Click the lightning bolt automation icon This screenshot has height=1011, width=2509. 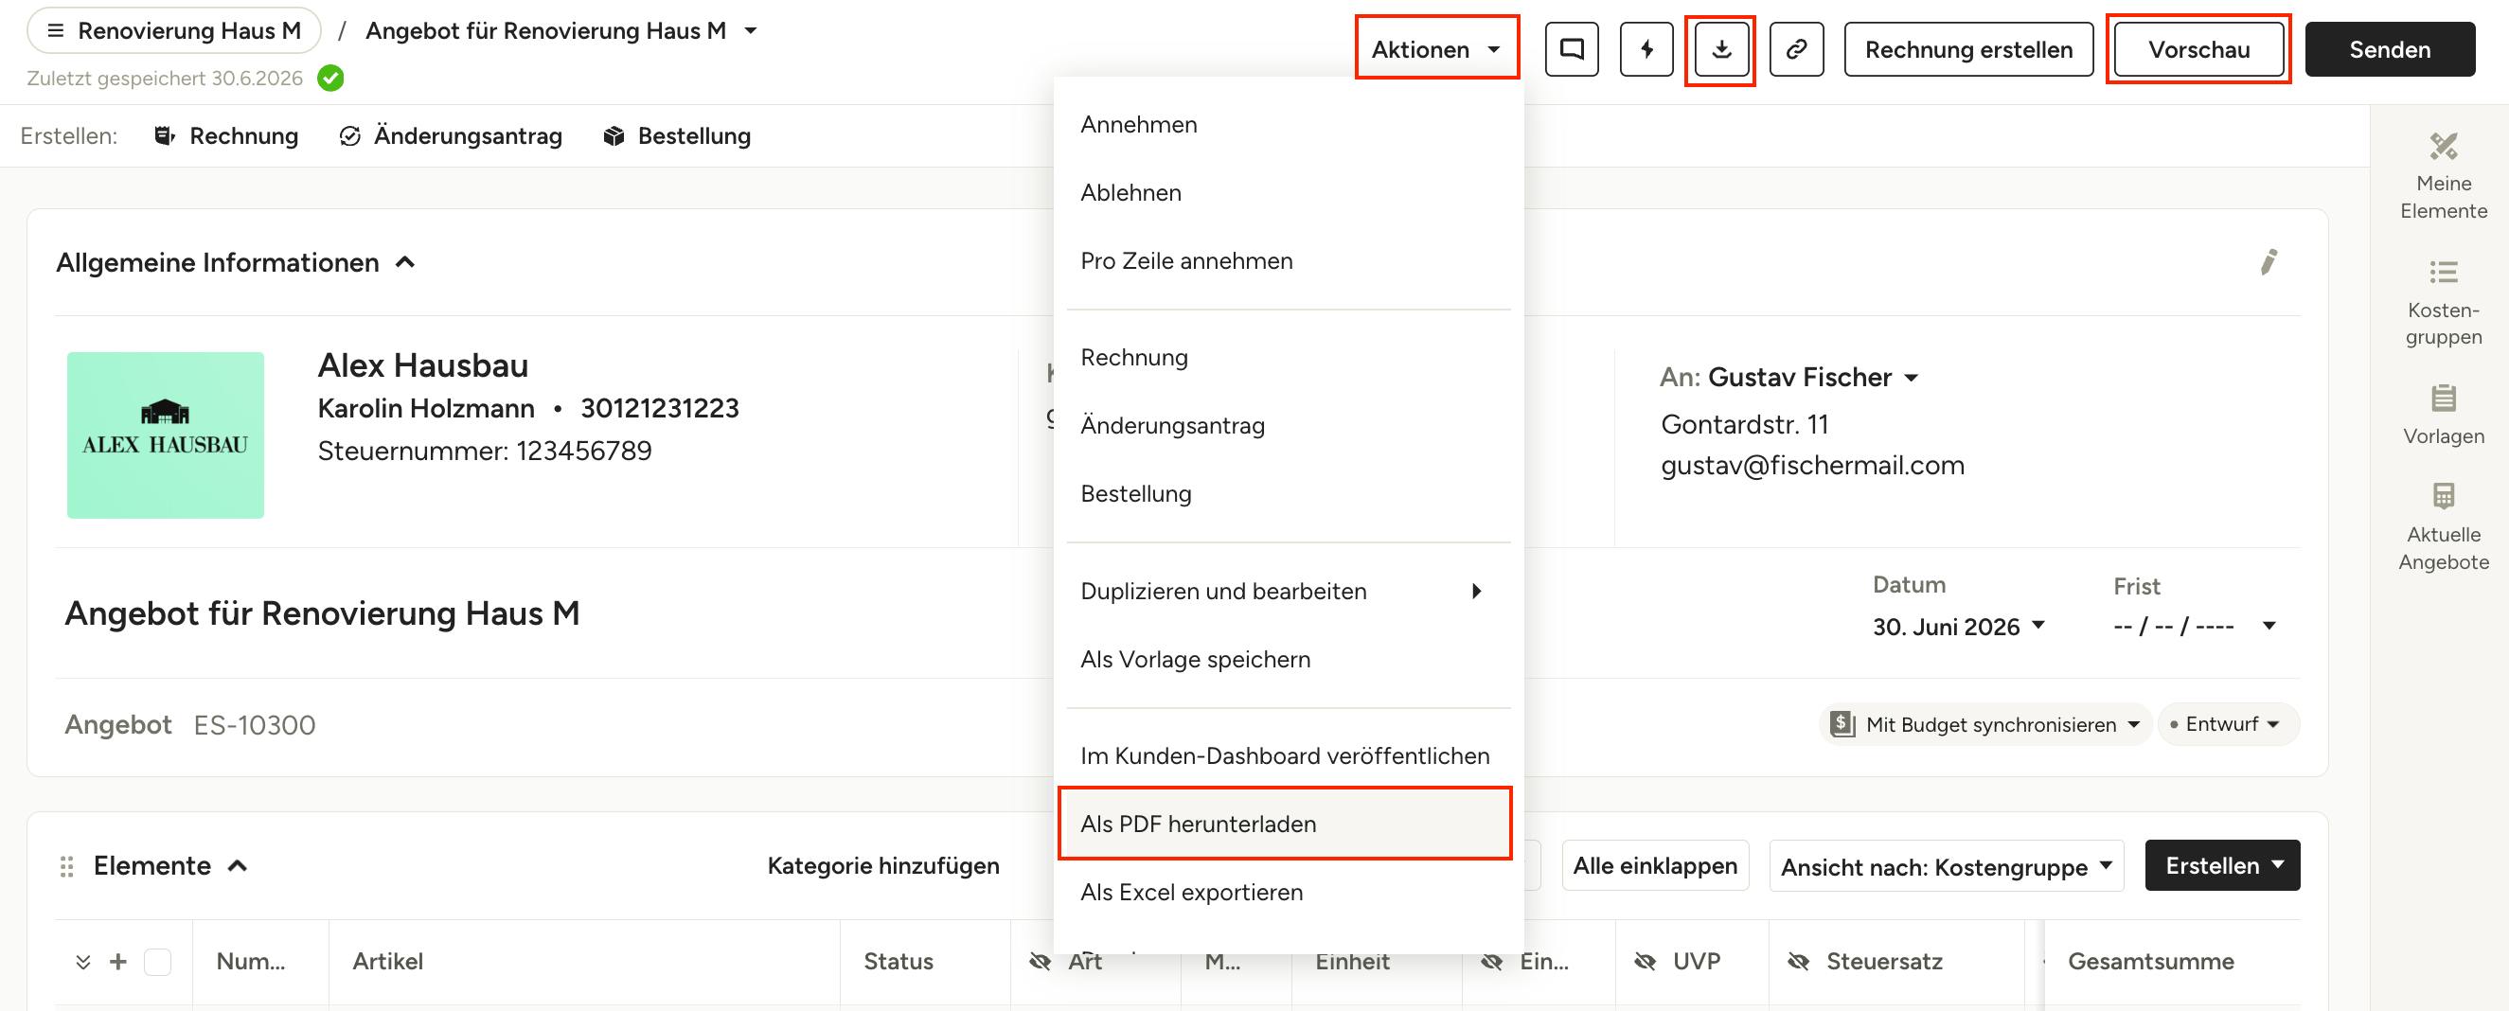pyautogui.click(x=1646, y=48)
